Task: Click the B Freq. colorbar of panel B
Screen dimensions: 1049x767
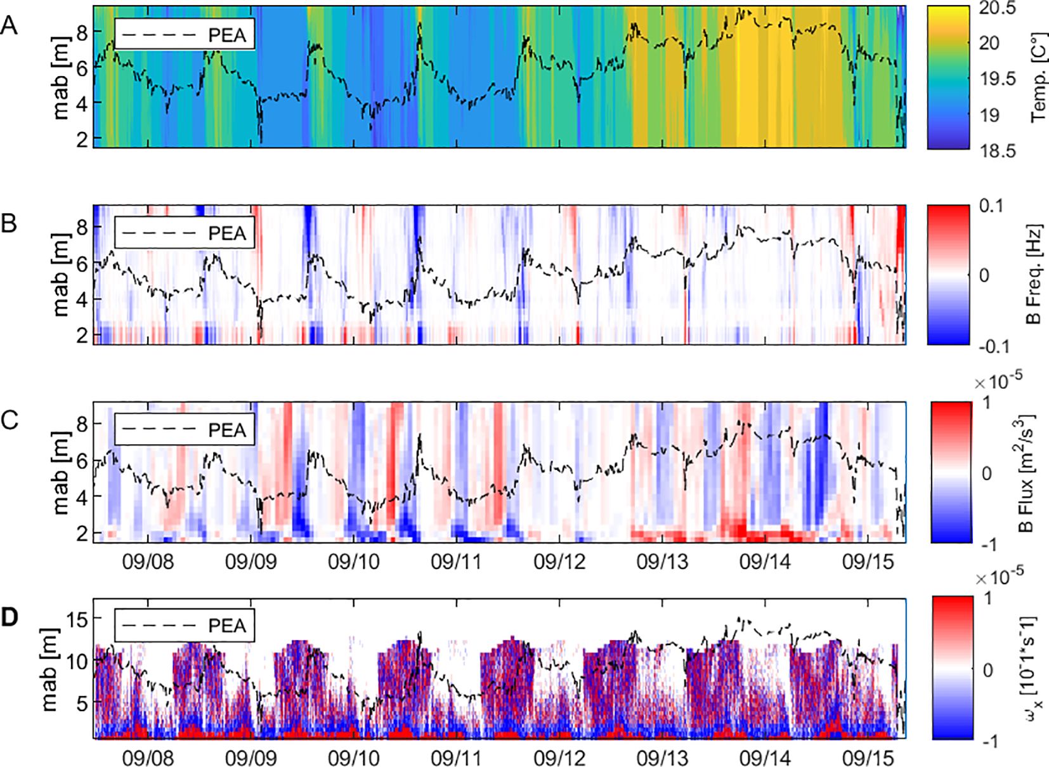Action: (948, 275)
